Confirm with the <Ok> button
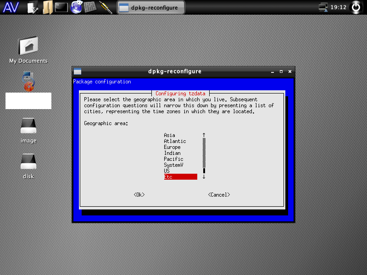The image size is (367, 275). 139,195
